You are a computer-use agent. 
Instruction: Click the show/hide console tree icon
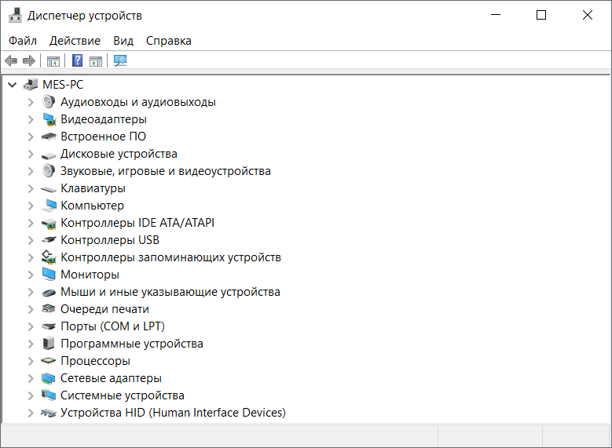(x=53, y=61)
